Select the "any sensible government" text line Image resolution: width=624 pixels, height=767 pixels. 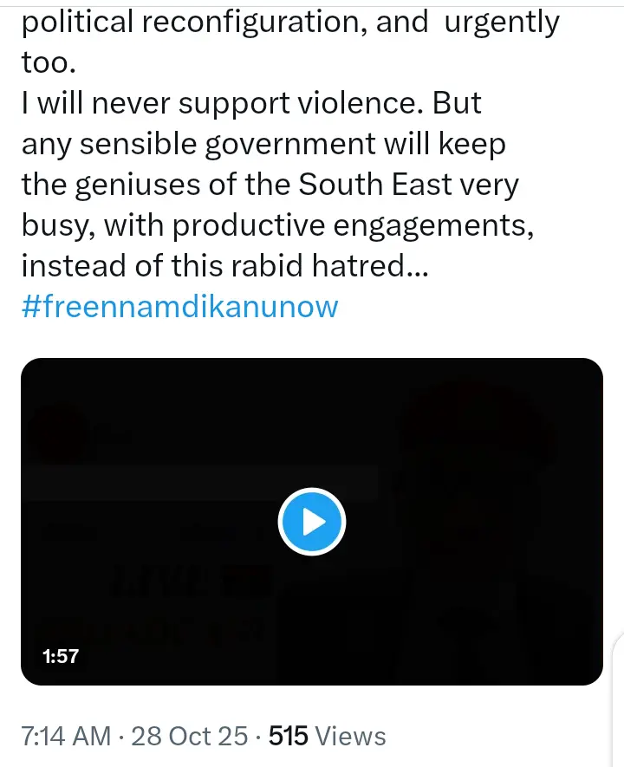point(263,145)
